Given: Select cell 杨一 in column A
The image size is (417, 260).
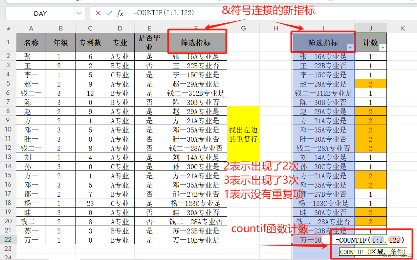Looking at the screenshot, I should tap(31, 203).
